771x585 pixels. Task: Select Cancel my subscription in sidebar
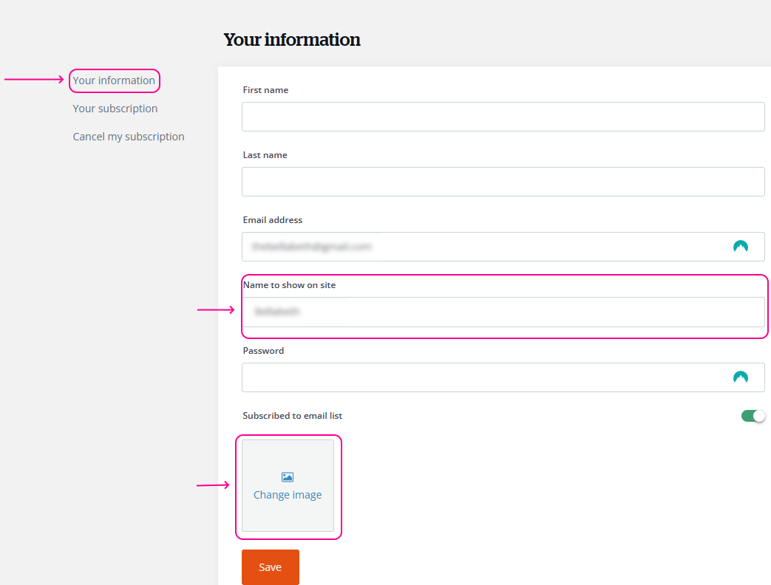129,137
